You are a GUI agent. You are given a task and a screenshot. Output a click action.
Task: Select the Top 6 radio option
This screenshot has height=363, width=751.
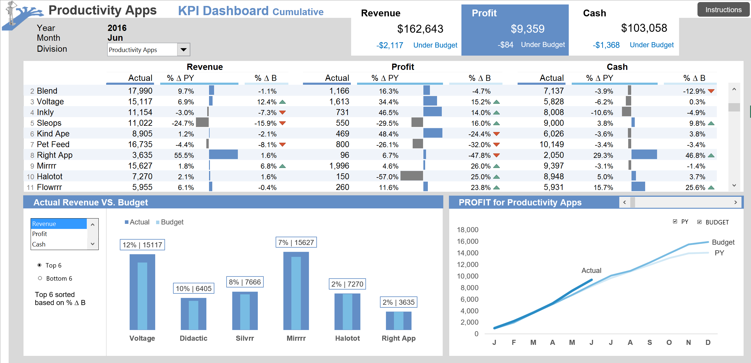pos(40,265)
